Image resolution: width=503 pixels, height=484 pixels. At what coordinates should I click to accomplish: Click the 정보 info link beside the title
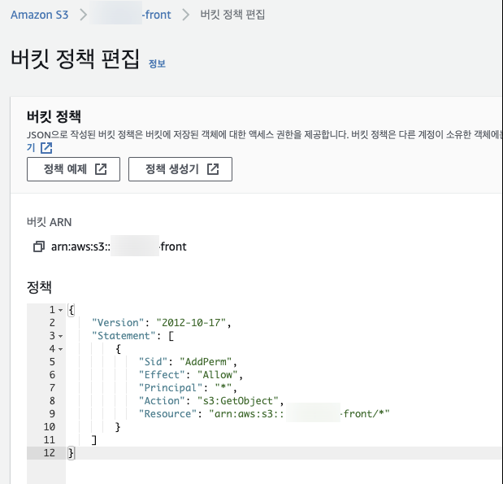click(x=157, y=63)
